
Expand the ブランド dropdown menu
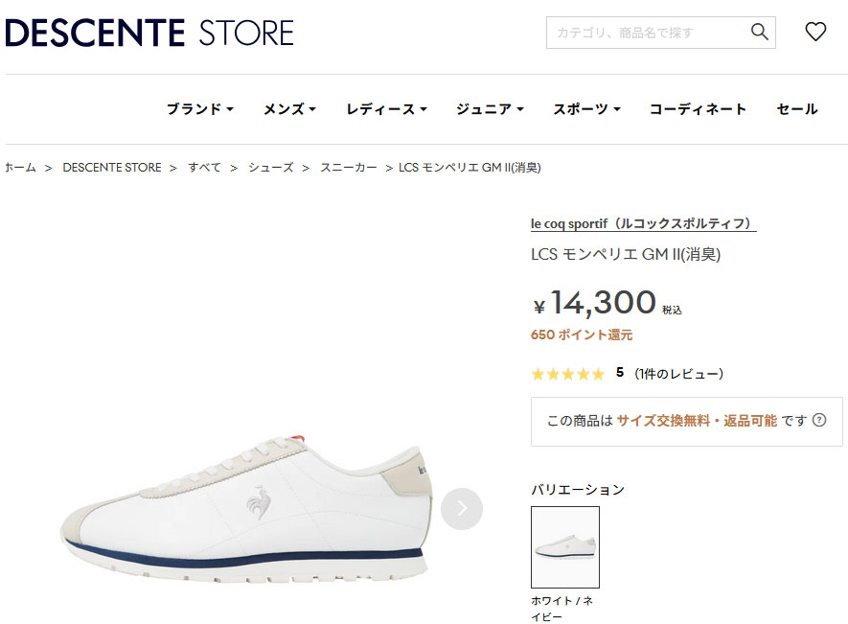(x=199, y=109)
